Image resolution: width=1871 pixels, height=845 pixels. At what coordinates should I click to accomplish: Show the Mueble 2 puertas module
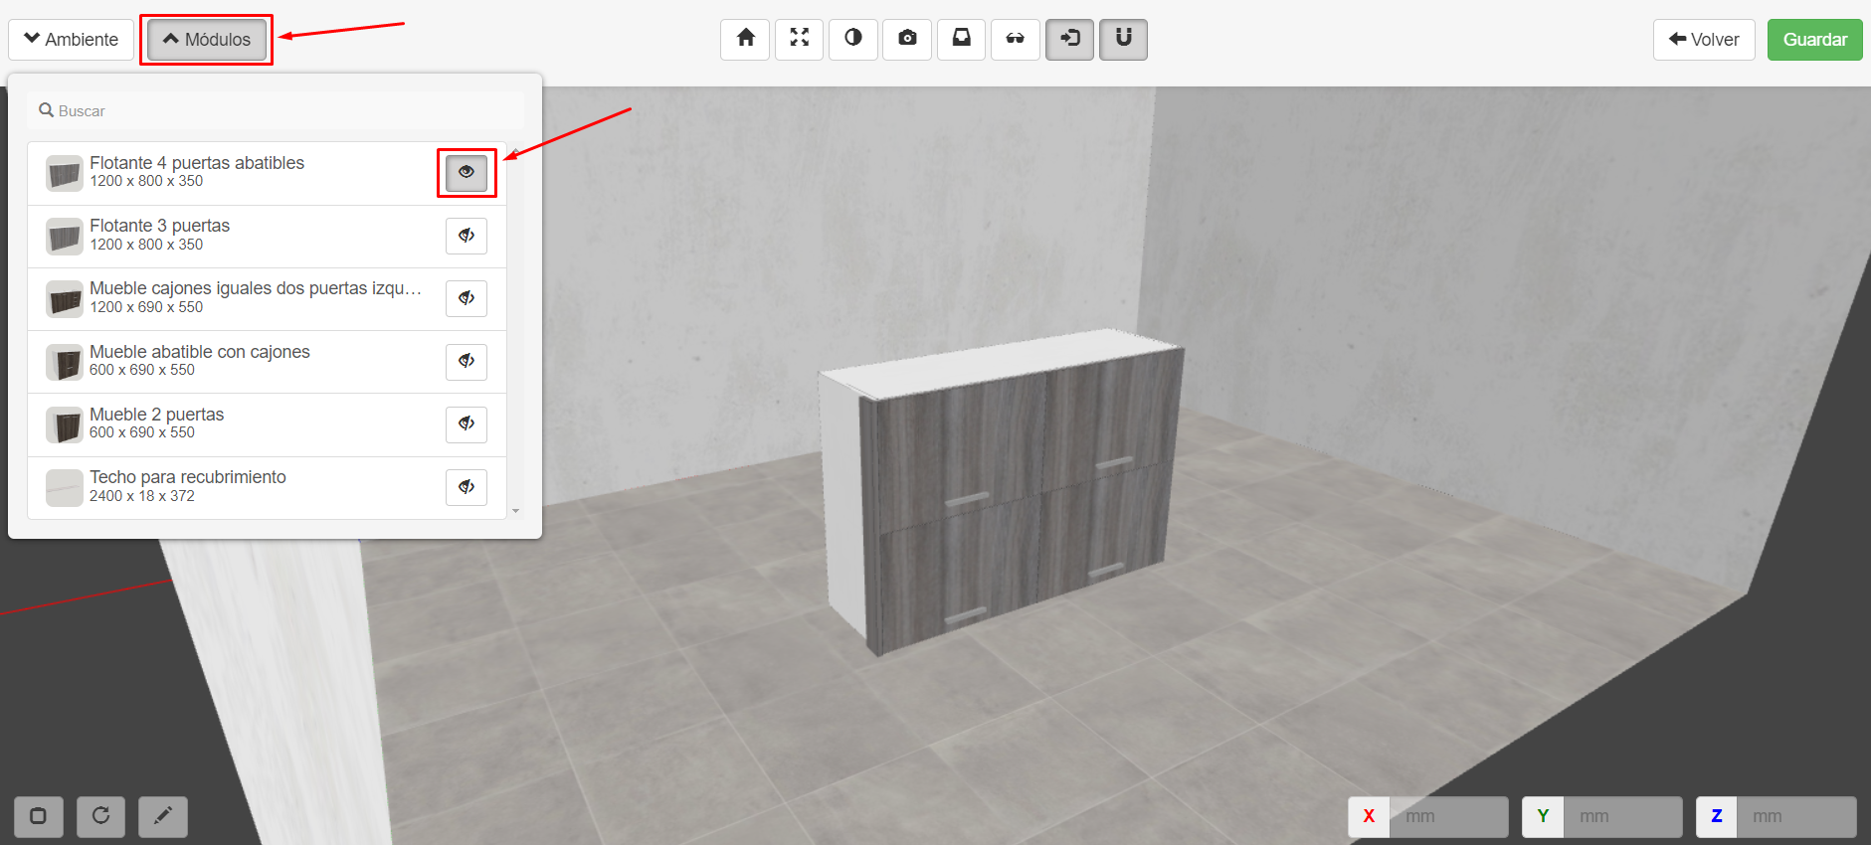[467, 423]
